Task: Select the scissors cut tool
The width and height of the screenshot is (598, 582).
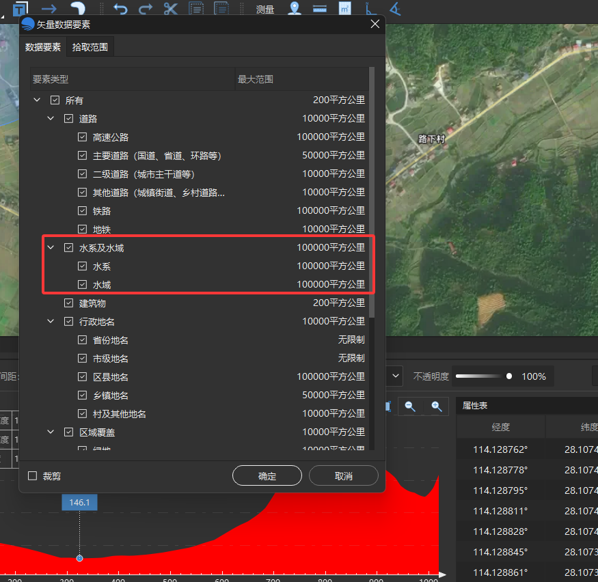Action: click(170, 8)
